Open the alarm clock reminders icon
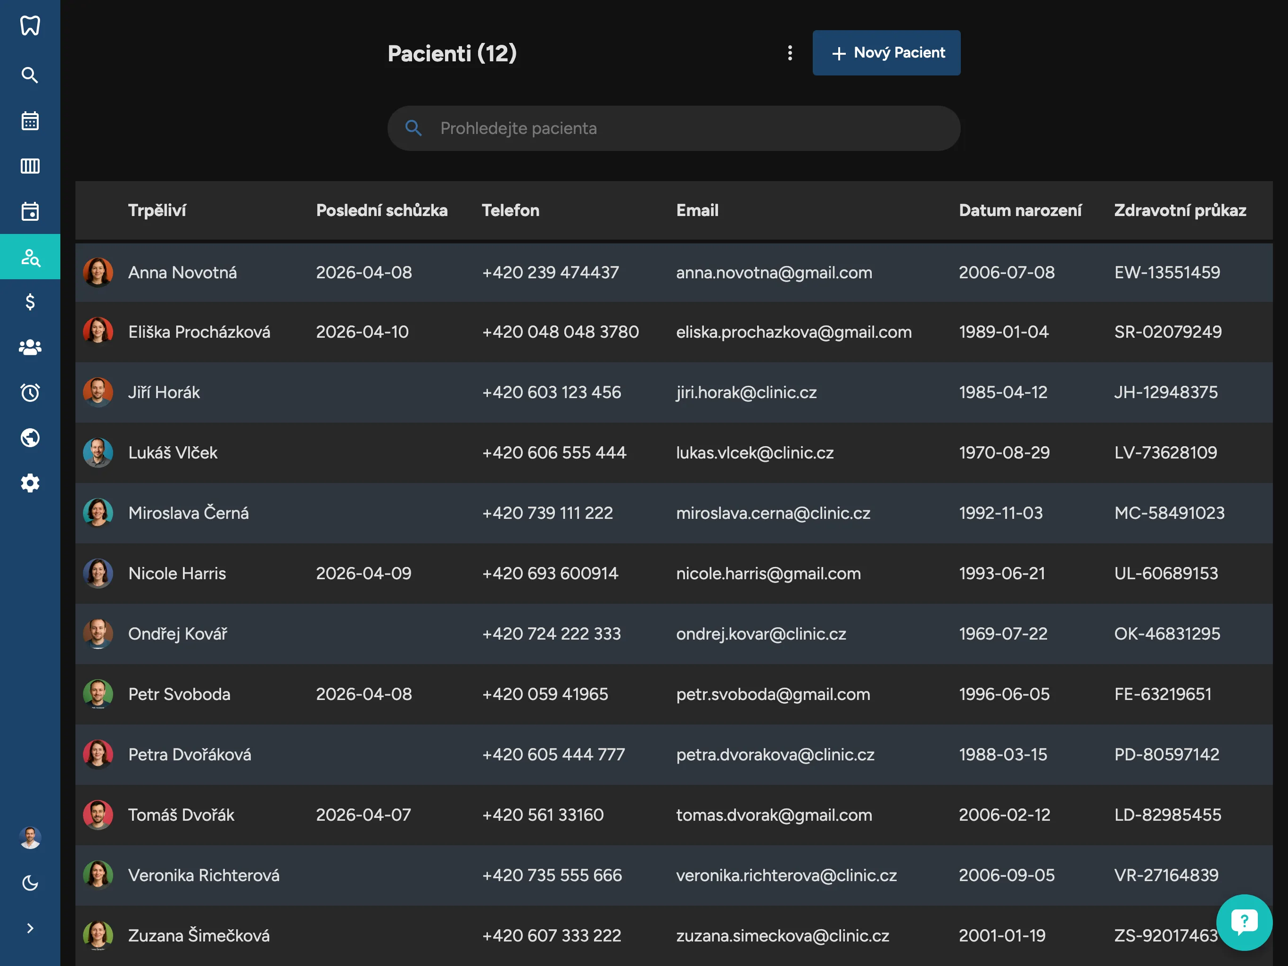This screenshot has height=966, width=1288. click(x=30, y=392)
